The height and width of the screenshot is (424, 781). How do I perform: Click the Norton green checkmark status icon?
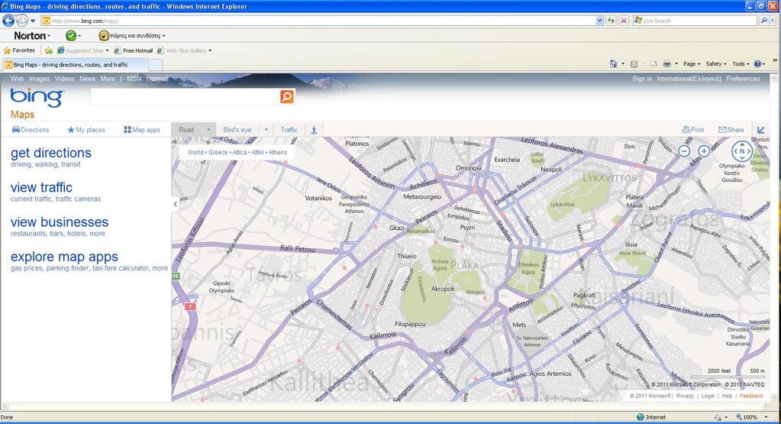[x=71, y=35]
